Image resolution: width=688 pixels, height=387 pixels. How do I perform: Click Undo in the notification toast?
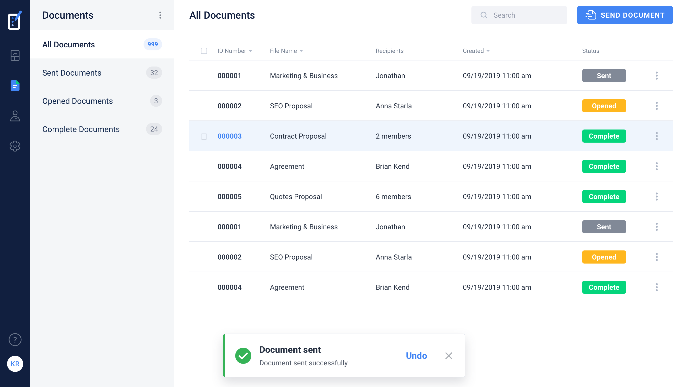coord(416,356)
